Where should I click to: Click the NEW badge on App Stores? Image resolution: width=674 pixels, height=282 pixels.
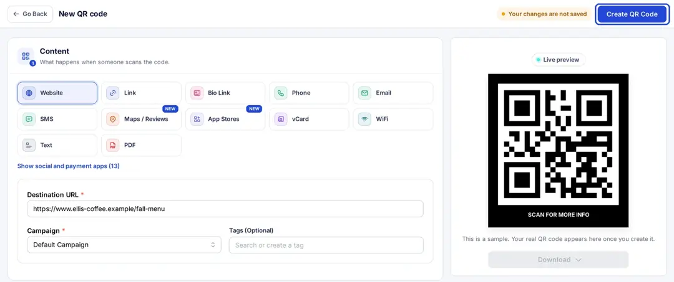pyautogui.click(x=254, y=109)
